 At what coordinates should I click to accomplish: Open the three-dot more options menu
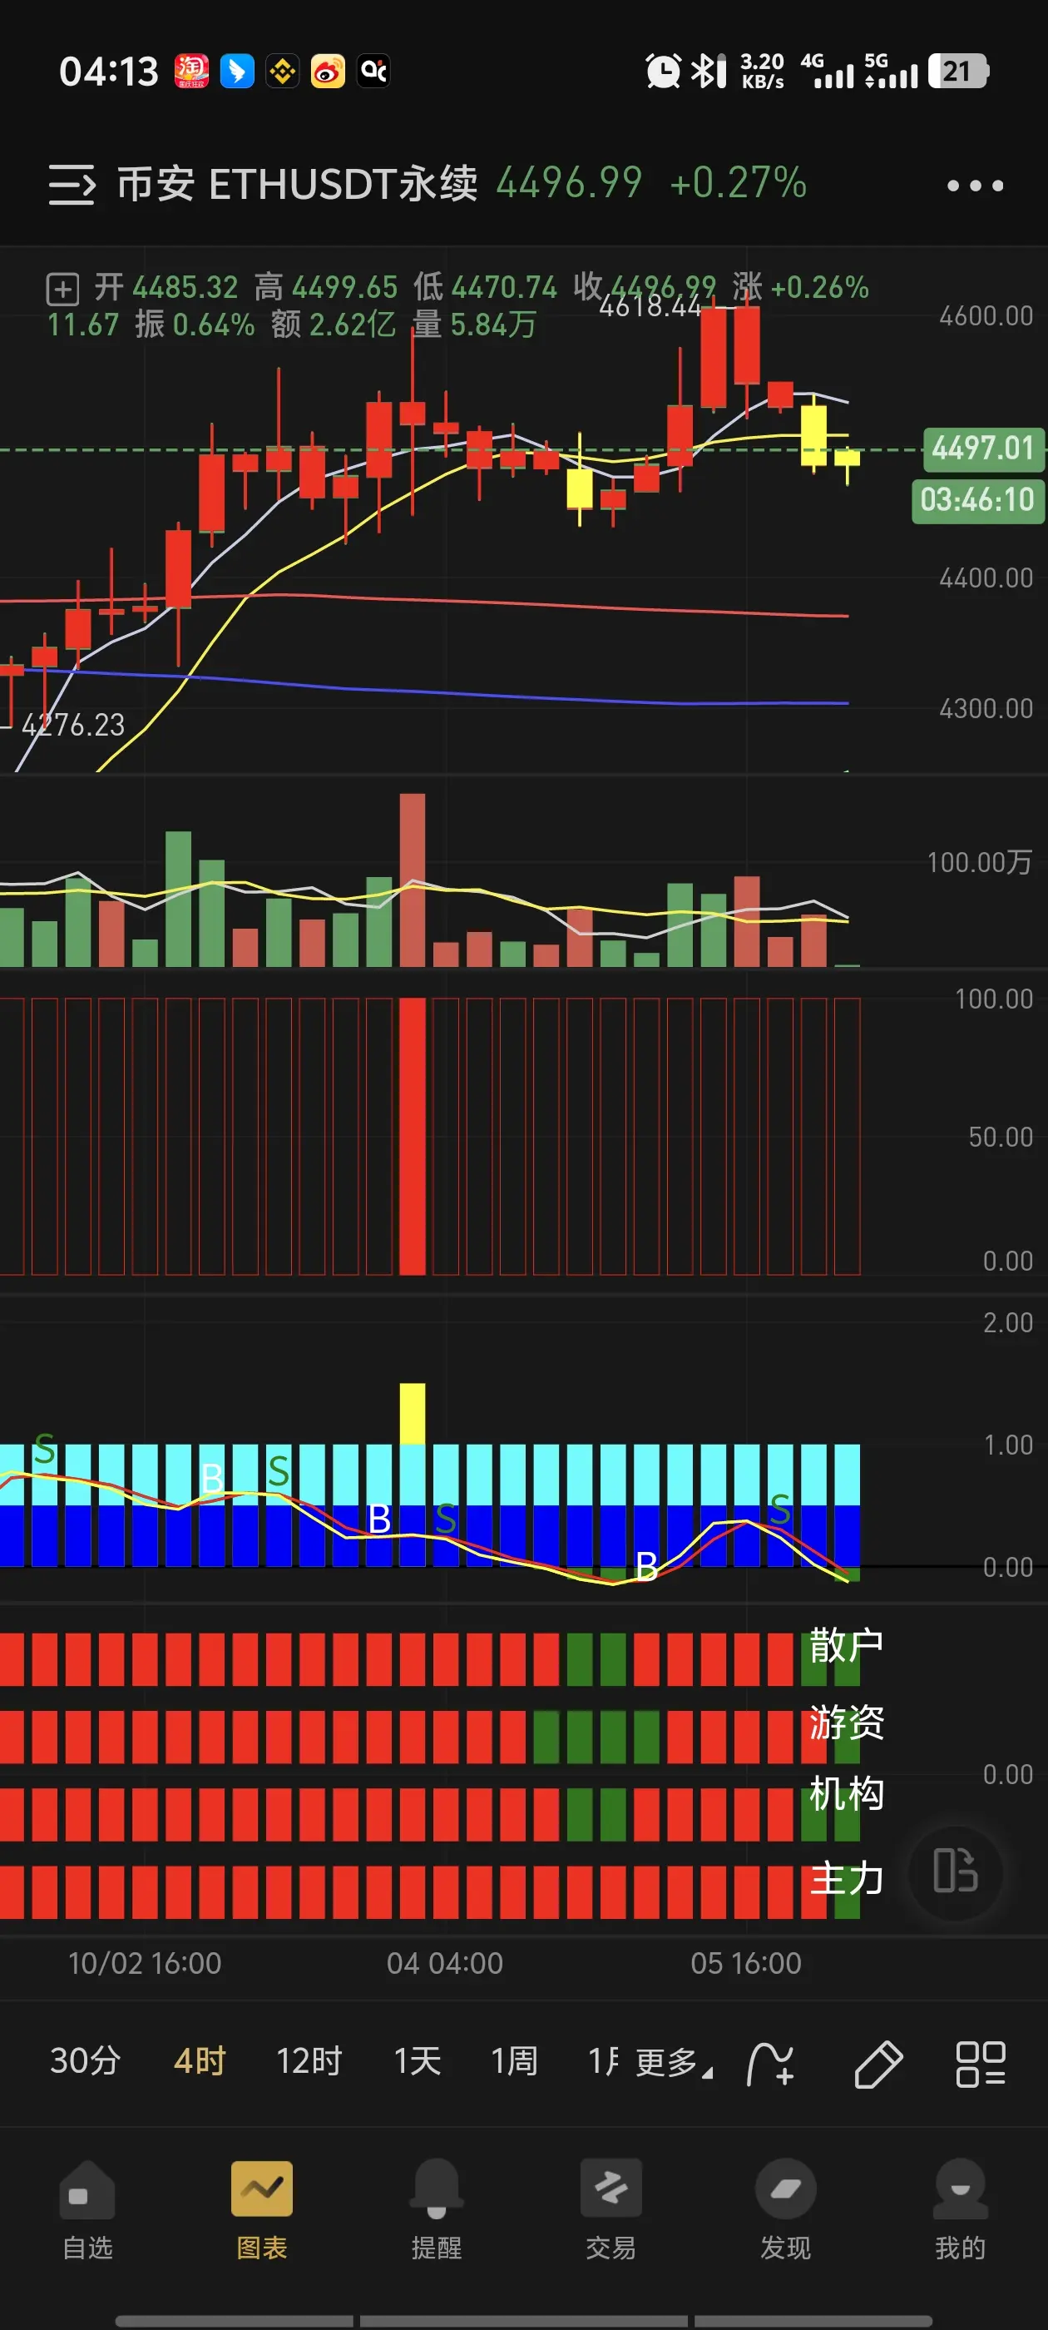coord(975,186)
